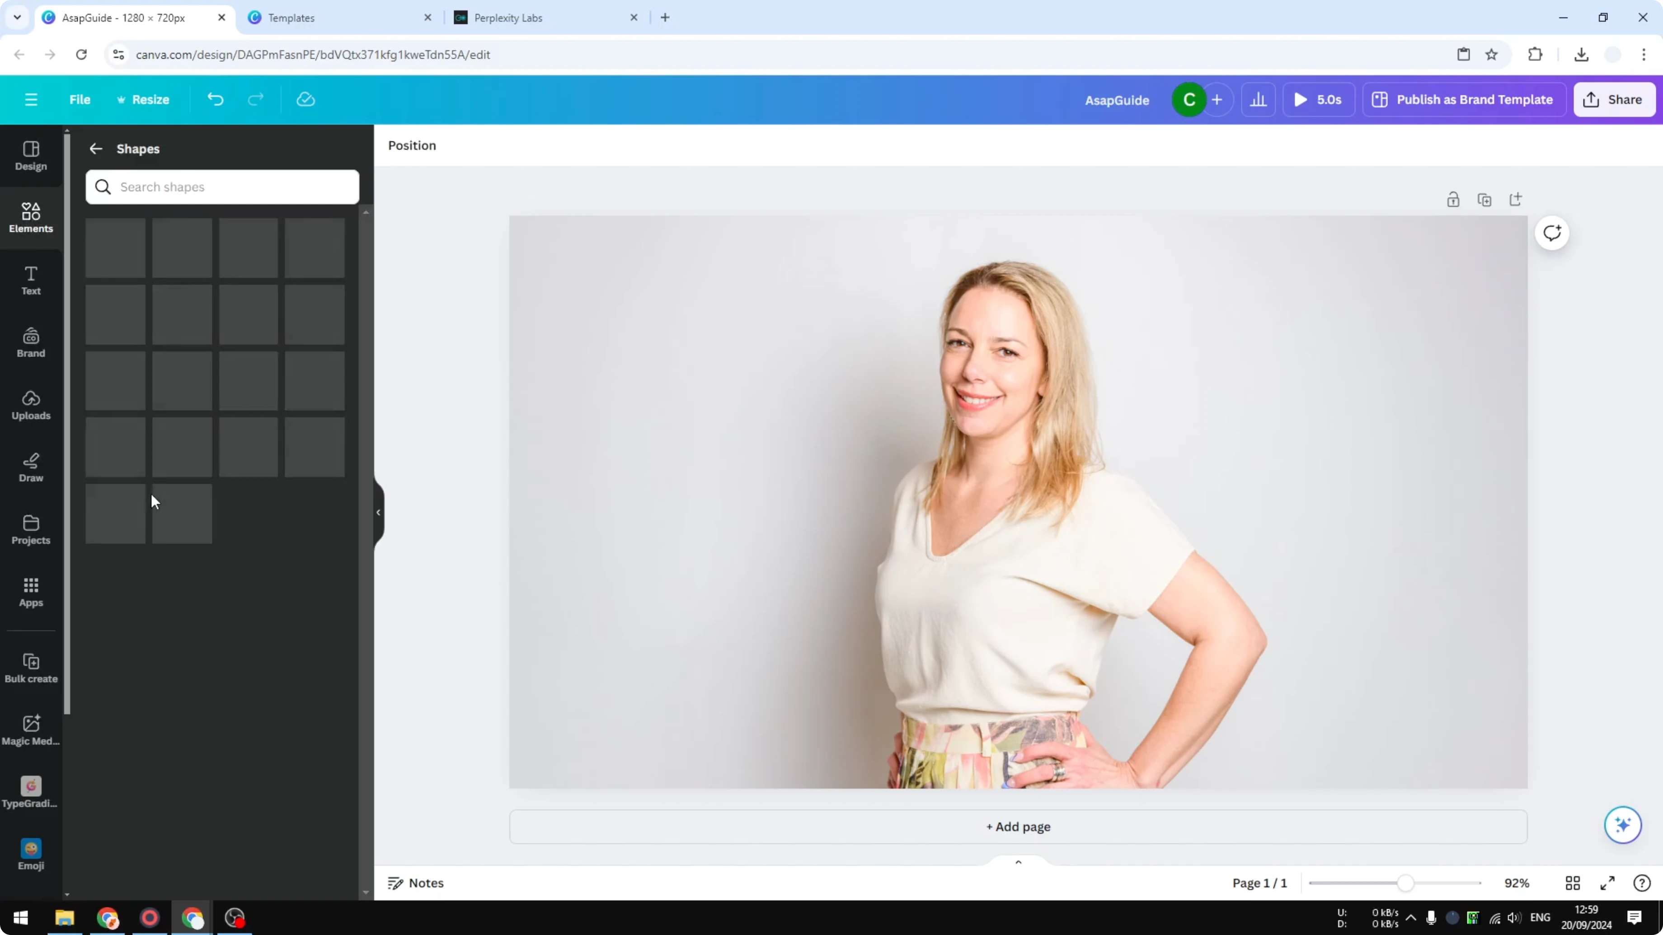Add a new page icon above canvas
The height and width of the screenshot is (935, 1663).
coord(1516,199)
